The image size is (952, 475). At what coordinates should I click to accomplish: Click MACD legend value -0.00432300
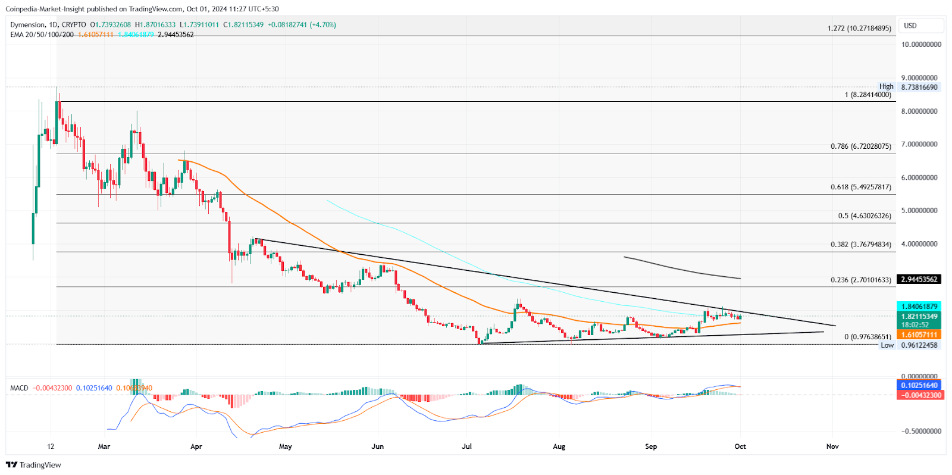click(x=52, y=388)
